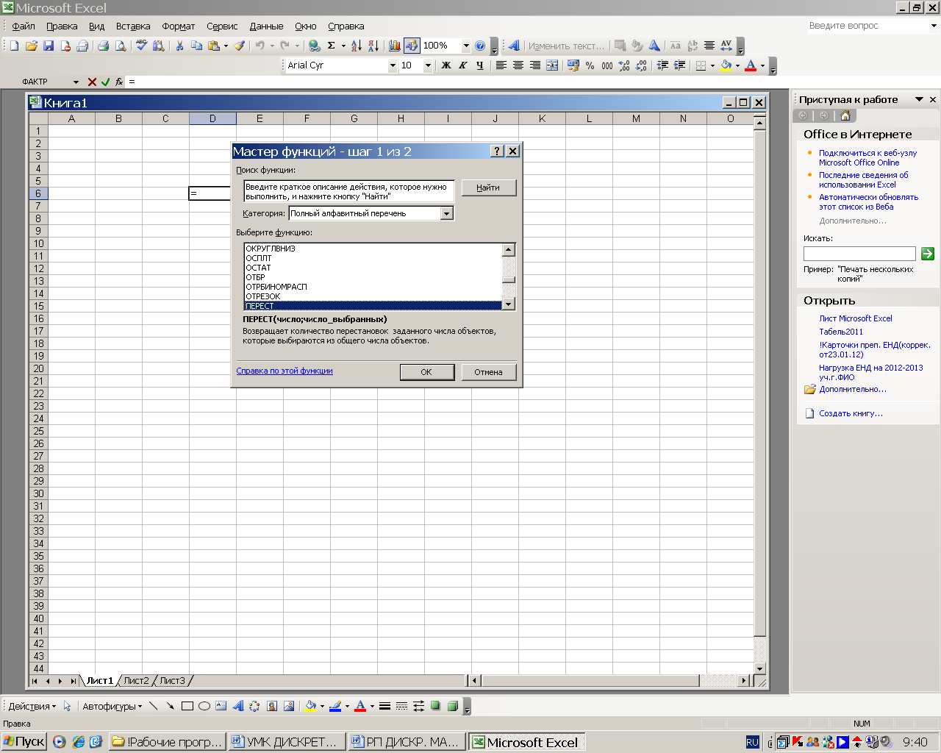This screenshot has width=941, height=753.
Task: Open the Категория dropdown in the dialog
Action: [x=446, y=213]
